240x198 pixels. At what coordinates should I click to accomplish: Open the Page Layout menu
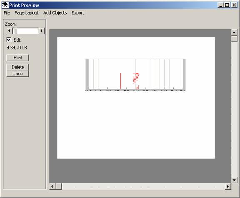(x=27, y=13)
